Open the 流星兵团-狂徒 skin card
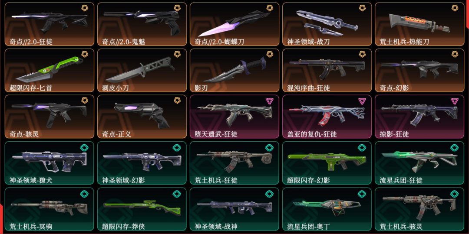This screenshot has height=234, width=469. pos(419,163)
